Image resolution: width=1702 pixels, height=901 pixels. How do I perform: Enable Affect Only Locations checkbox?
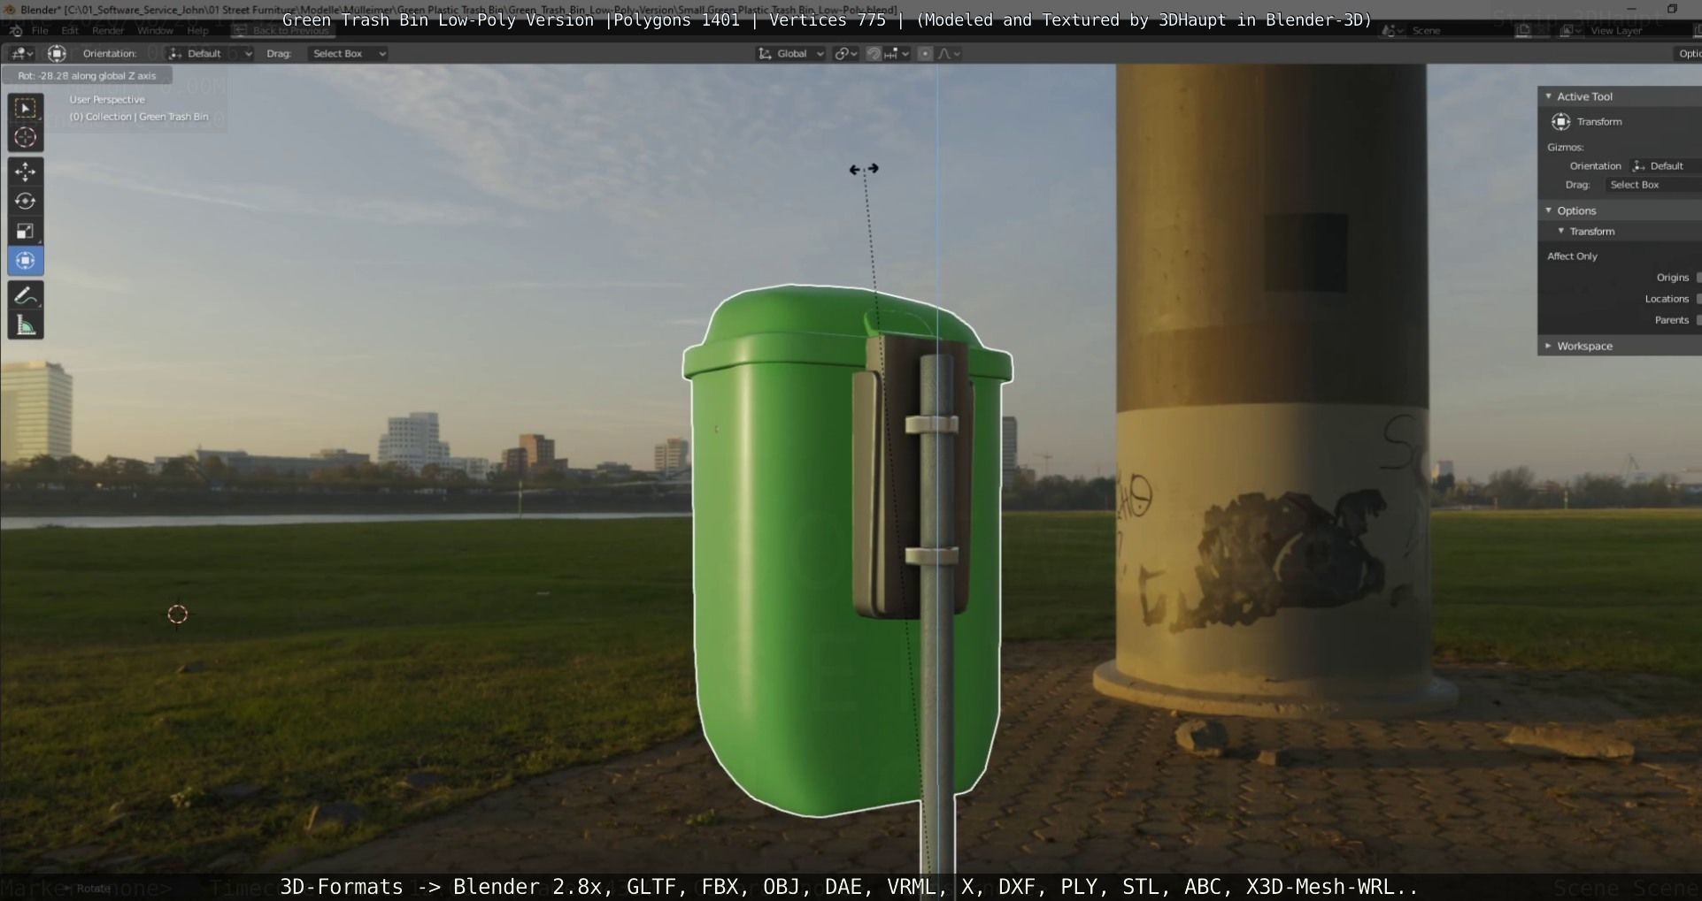[1698, 299]
